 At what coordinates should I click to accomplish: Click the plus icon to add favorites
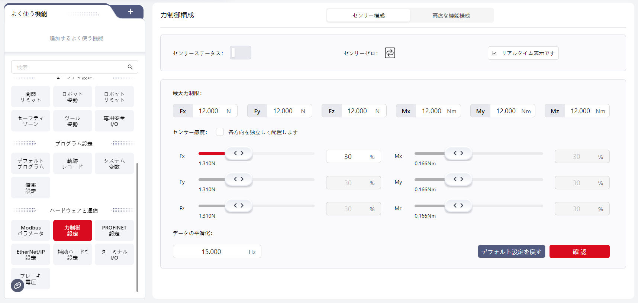click(130, 12)
